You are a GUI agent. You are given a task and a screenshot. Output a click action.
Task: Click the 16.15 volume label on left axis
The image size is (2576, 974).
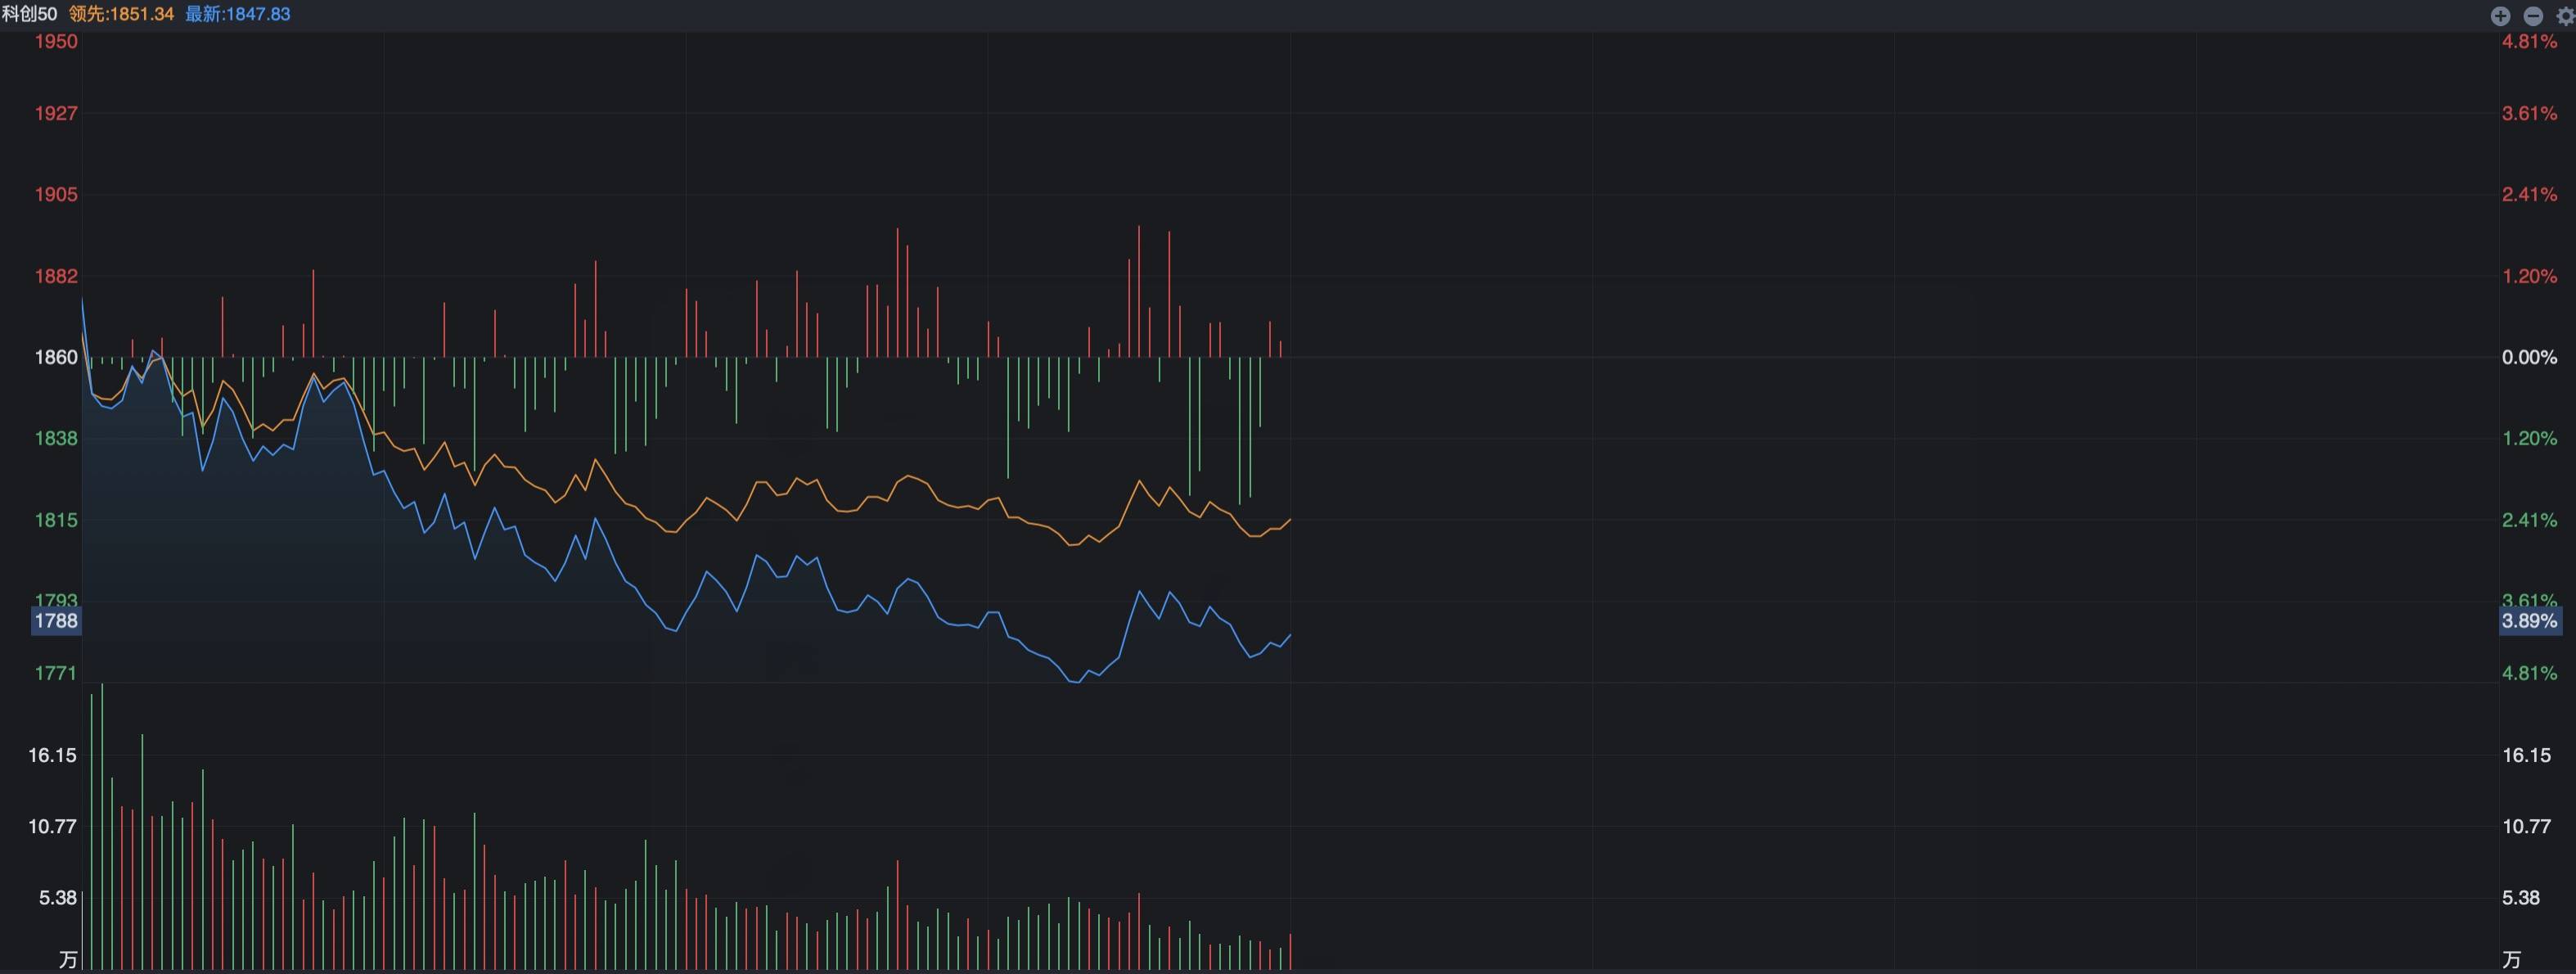click(52, 755)
